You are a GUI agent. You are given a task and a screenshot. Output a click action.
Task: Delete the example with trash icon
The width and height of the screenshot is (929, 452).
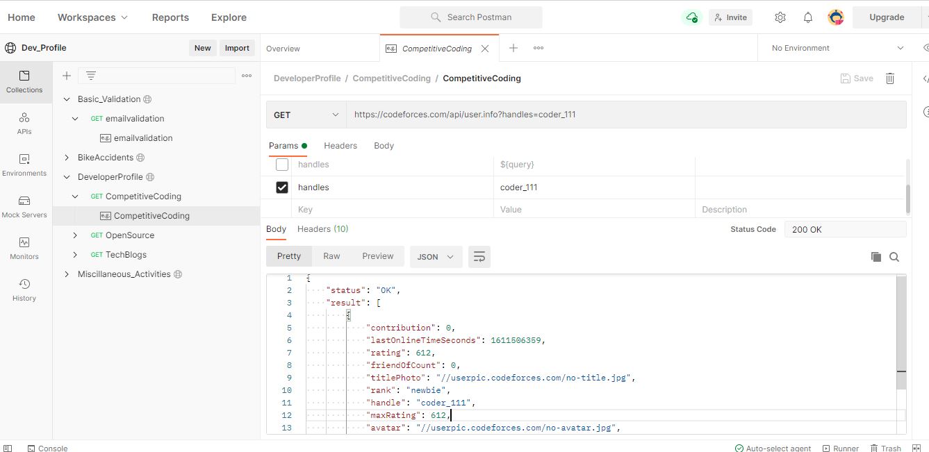pyautogui.click(x=890, y=78)
